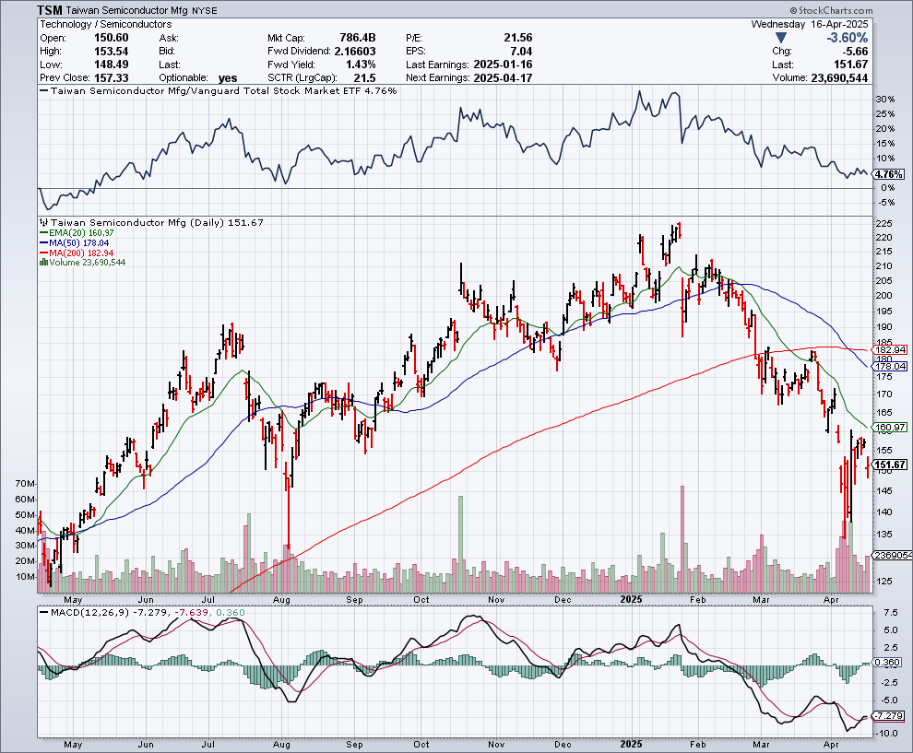The image size is (913, 753).
Task: Click the Ask label
Action: (x=169, y=39)
